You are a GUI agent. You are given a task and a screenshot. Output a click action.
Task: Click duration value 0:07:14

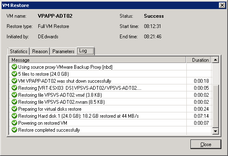[x=201, y=116]
